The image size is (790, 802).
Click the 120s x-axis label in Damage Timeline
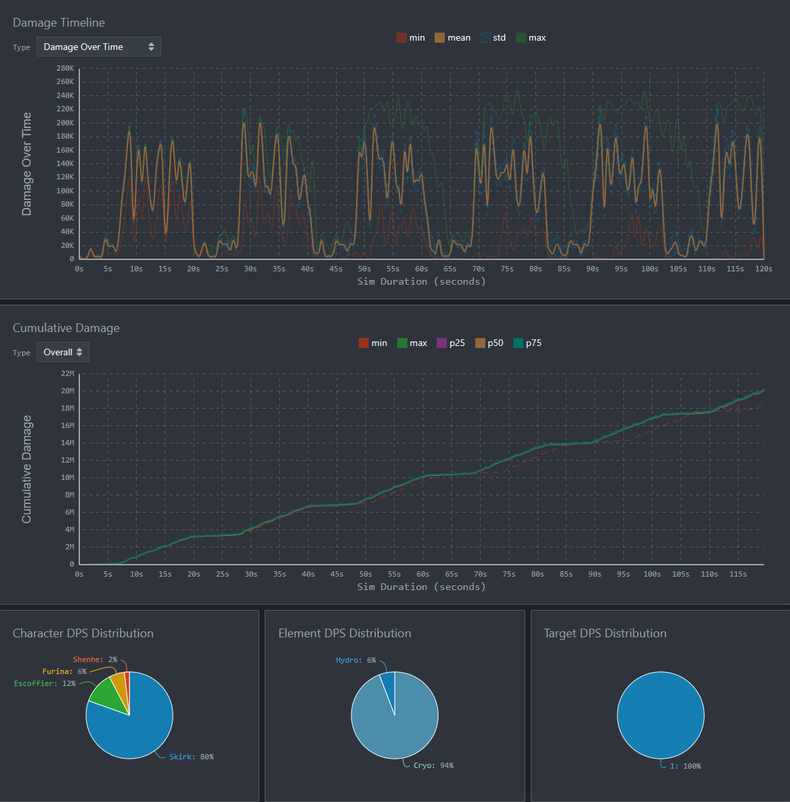(763, 269)
